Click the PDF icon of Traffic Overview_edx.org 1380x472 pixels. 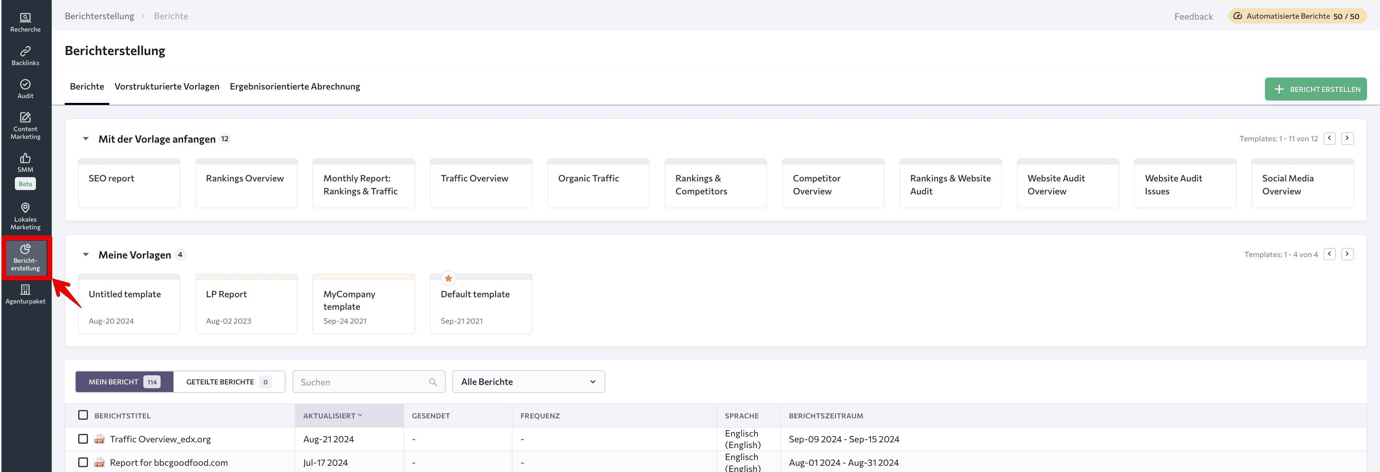pyautogui.click(x=99, y=439)
